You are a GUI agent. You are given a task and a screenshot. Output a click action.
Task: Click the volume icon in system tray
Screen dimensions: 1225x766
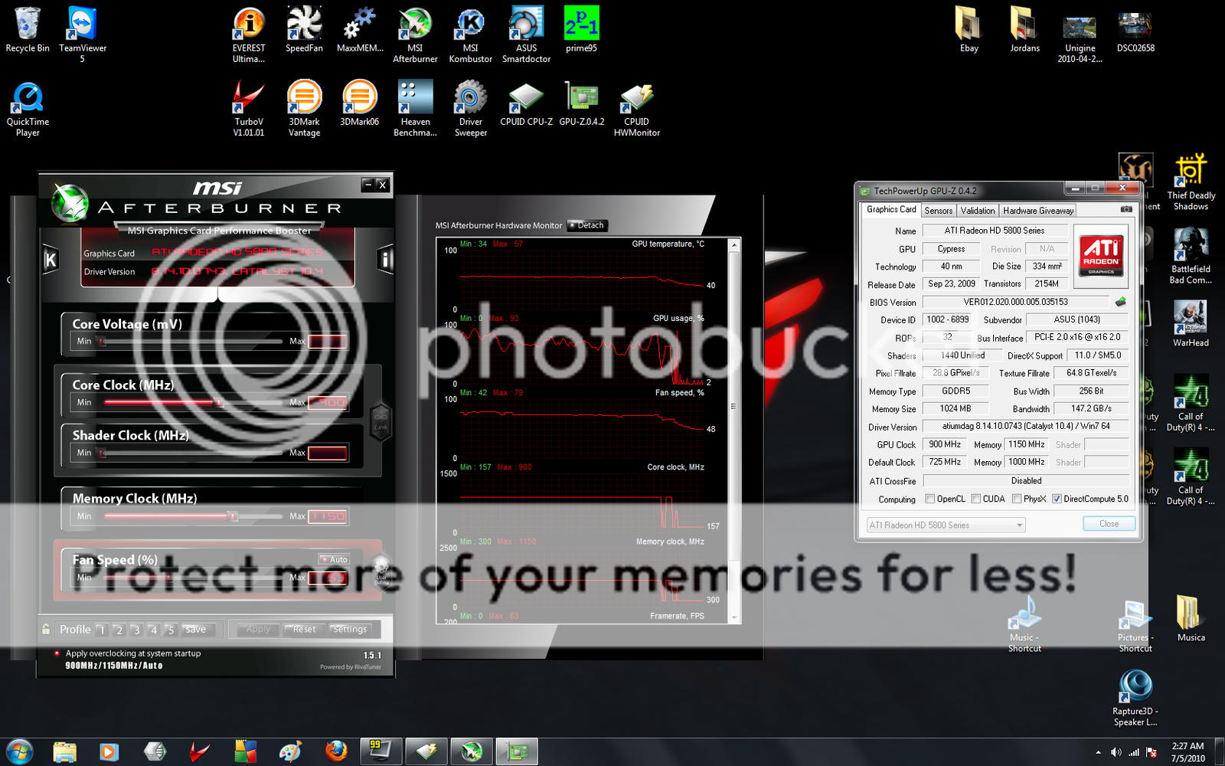pyautogui.click(x=1116, y=752)
